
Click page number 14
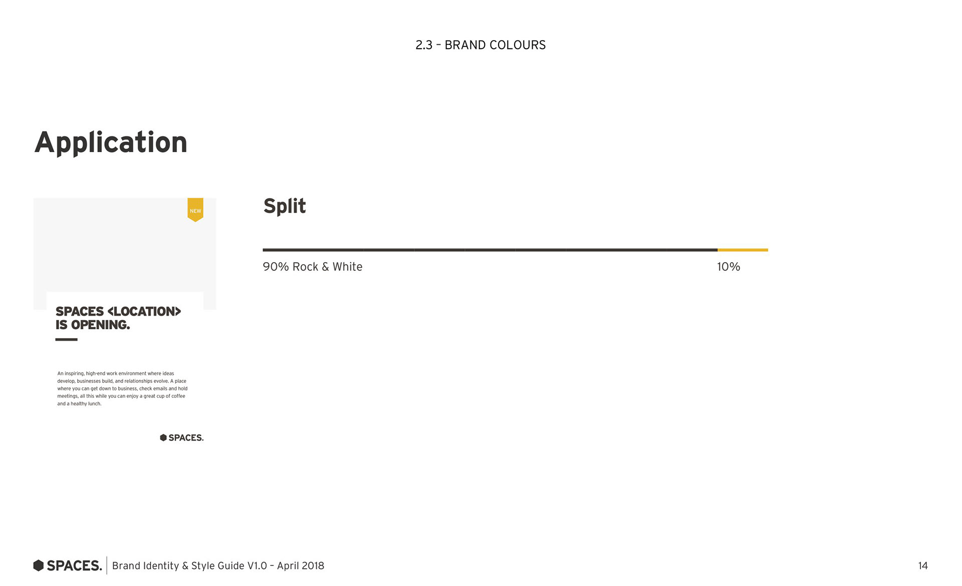coord(922,565)
